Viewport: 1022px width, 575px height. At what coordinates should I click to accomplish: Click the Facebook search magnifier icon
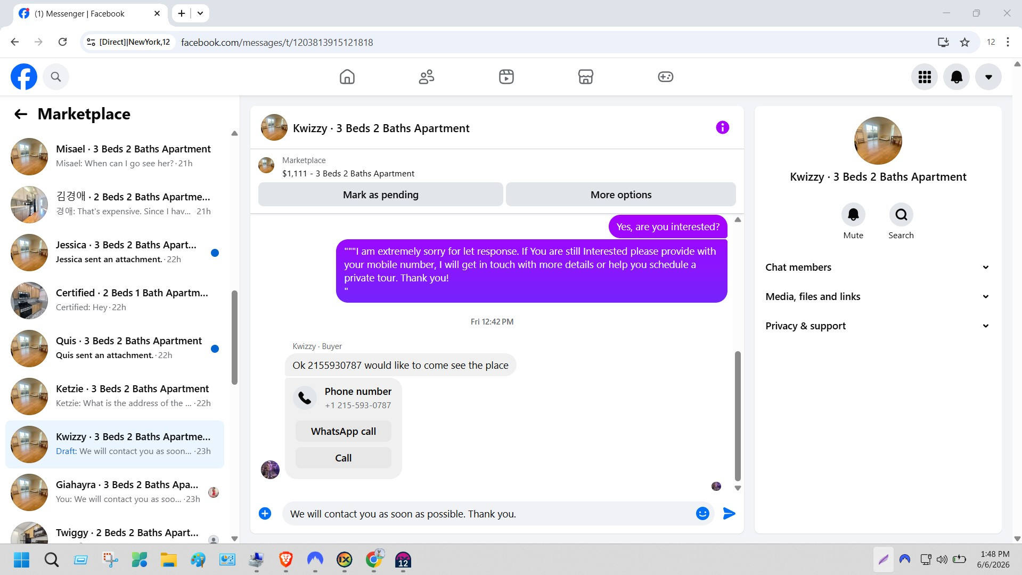click(x=56, y=77)
